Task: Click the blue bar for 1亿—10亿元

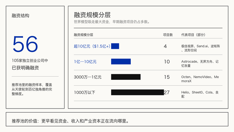Action: 121,62
